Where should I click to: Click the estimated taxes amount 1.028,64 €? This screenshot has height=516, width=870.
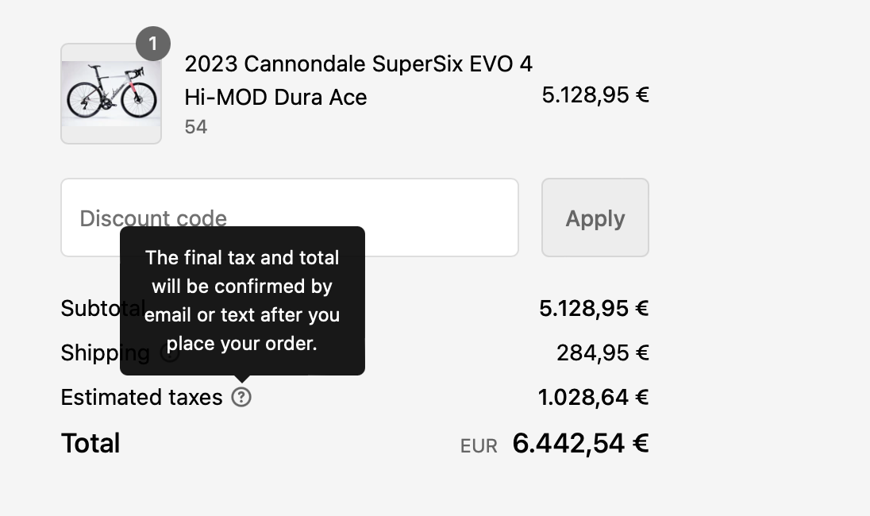tap(593, 397)
